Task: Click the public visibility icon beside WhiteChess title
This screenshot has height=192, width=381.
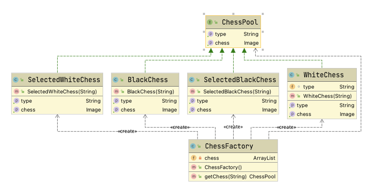Action: 298,75
